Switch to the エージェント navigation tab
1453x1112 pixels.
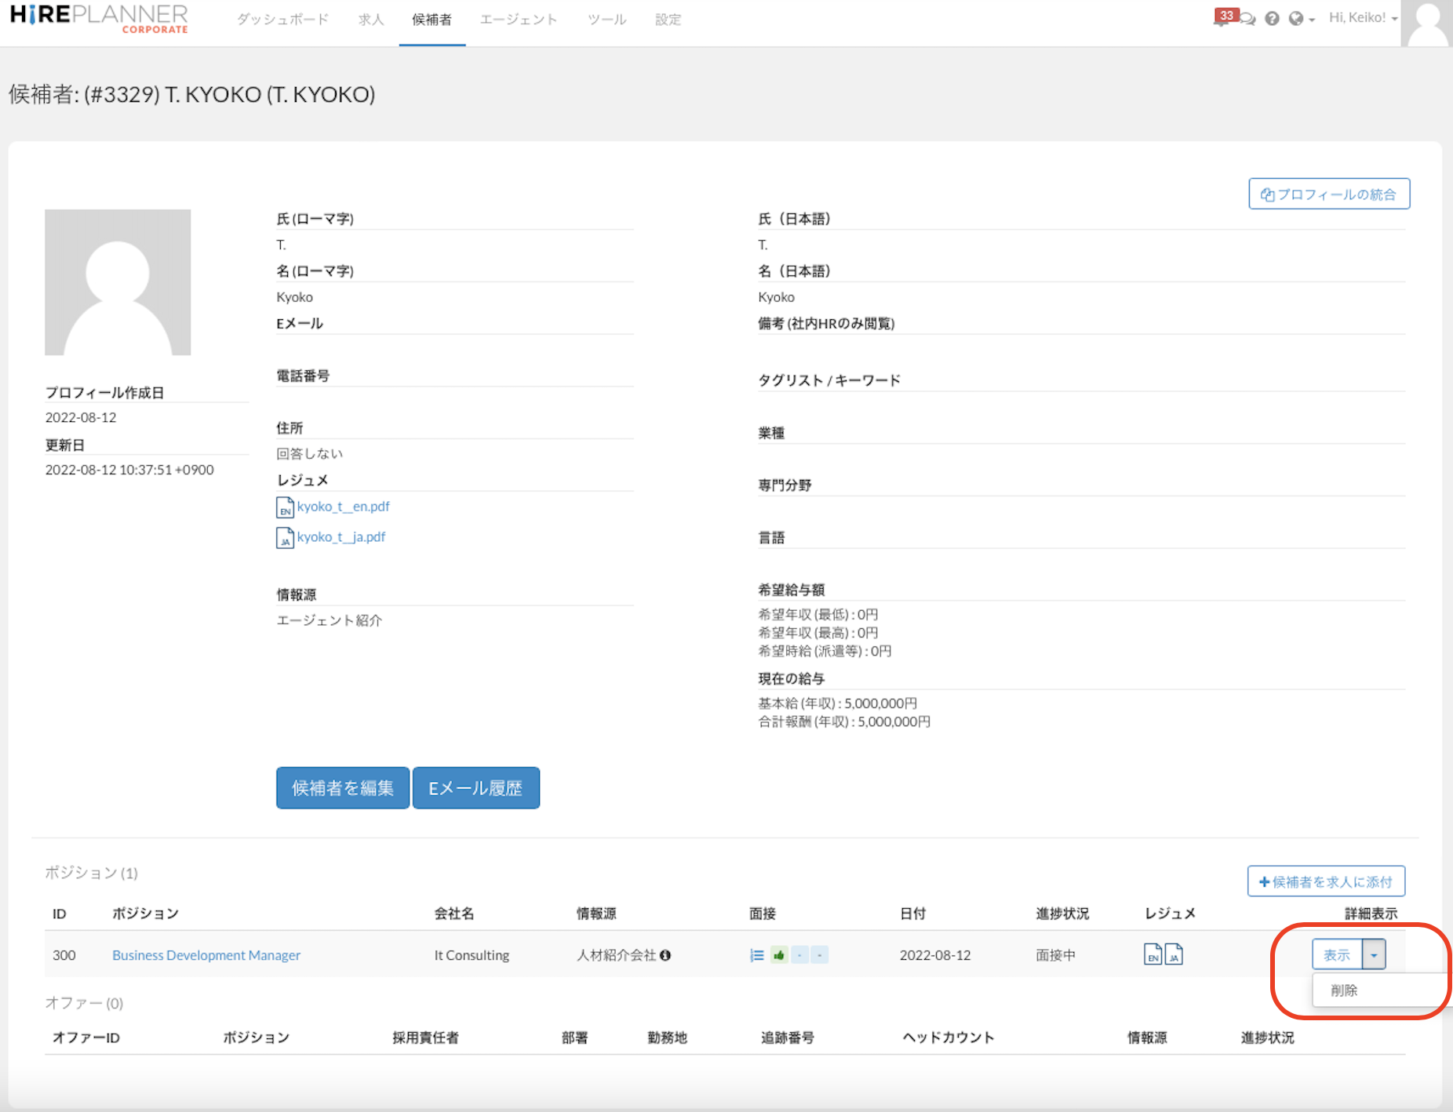click(519, 20)
